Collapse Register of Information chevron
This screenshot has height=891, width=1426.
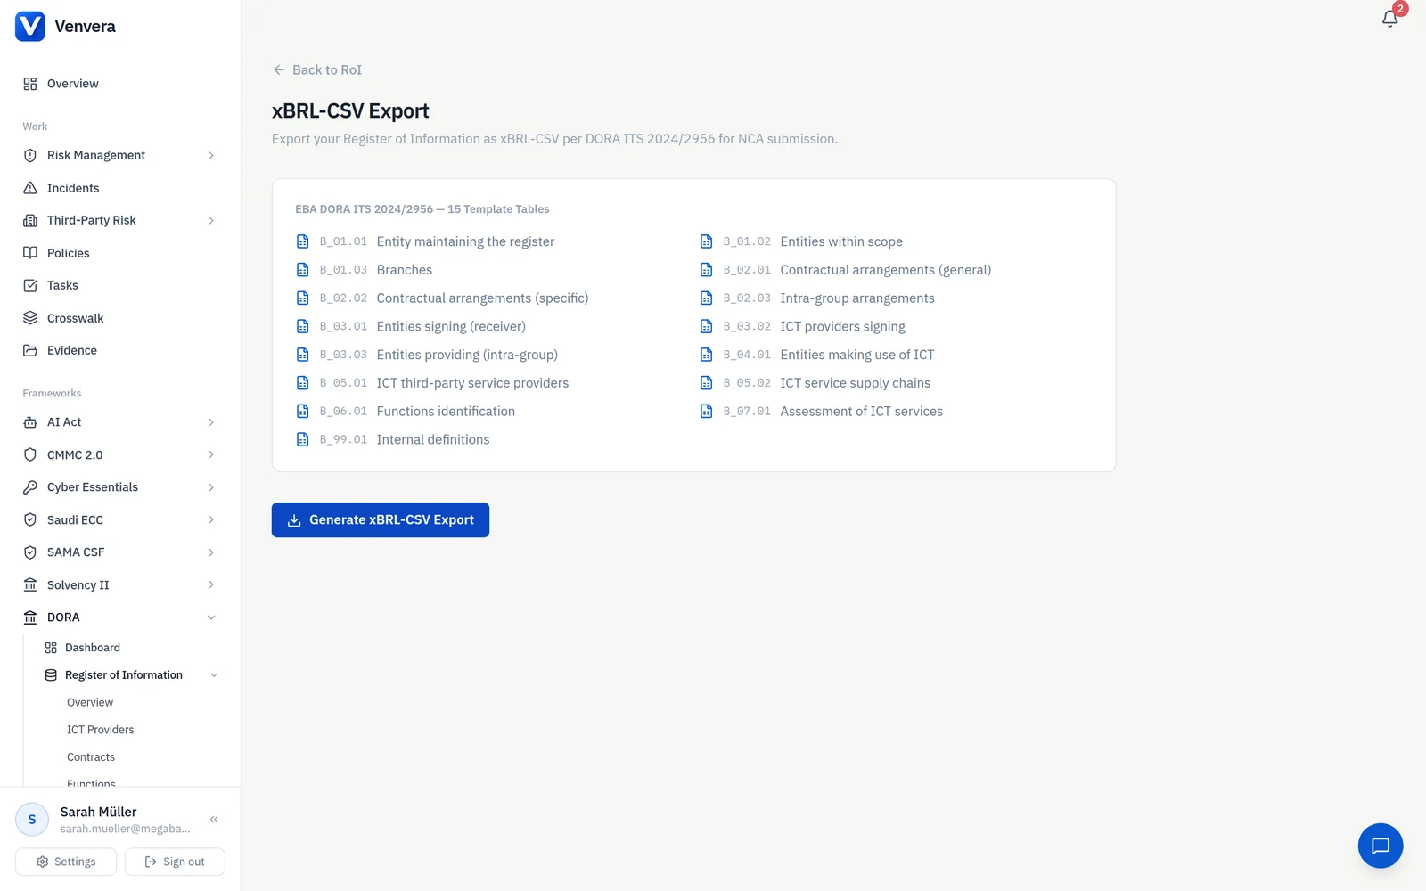tap(214, 675)
